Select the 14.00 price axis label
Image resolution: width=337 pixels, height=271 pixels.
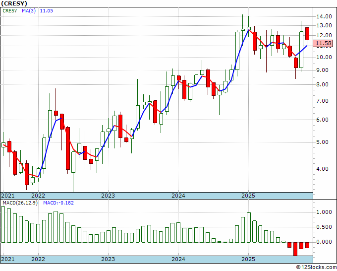[x=324, y=16]
